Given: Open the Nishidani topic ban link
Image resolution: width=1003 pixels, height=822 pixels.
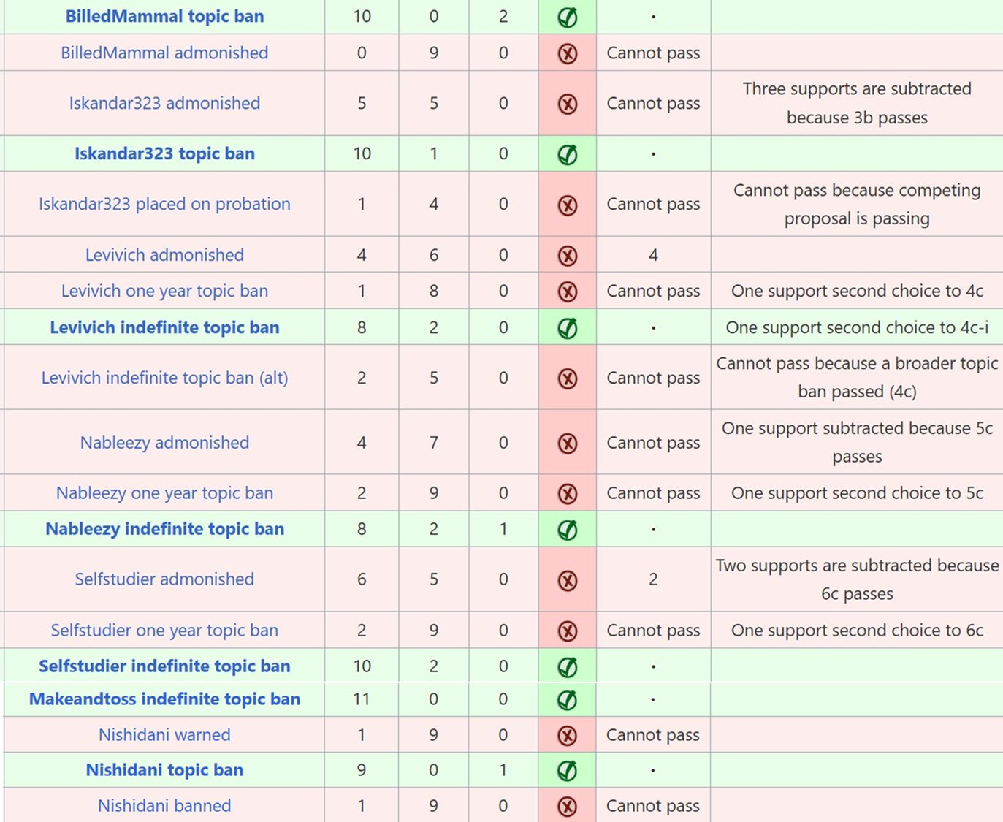Looking at the screenshot, I should point(164,770).
